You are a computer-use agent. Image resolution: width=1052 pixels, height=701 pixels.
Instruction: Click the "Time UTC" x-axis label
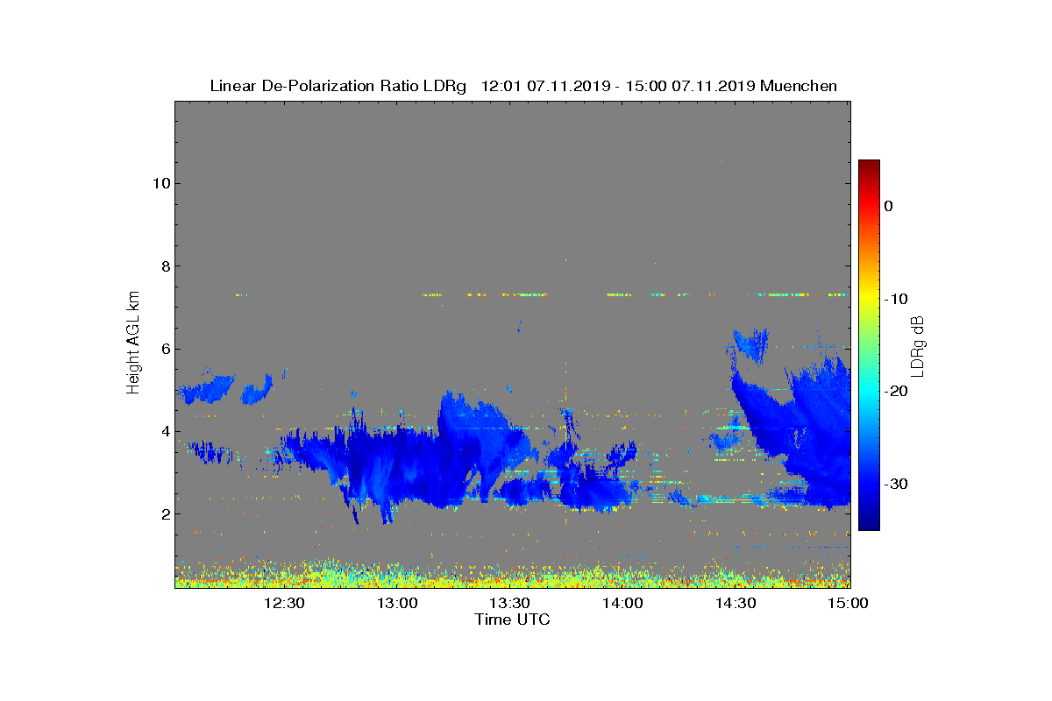coord(512,620)
